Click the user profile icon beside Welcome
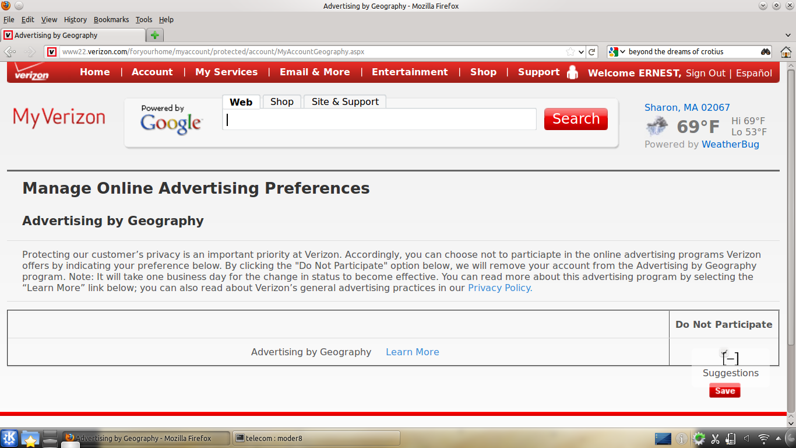Image resolution: width=796 pixels, height=448 pixels. pos(572,72)
